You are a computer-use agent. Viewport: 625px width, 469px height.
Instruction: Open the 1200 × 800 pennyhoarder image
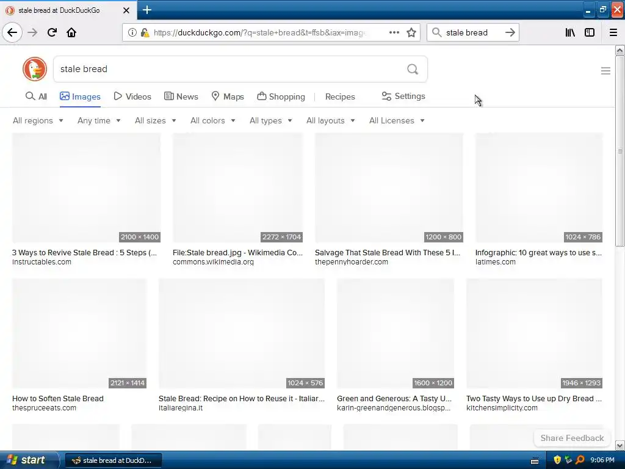click(389, 188)
